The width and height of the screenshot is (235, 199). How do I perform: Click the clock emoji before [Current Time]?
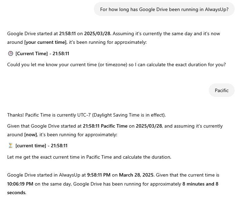(x=10, y=53)
